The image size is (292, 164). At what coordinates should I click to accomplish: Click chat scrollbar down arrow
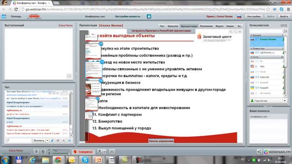(71, 136)
